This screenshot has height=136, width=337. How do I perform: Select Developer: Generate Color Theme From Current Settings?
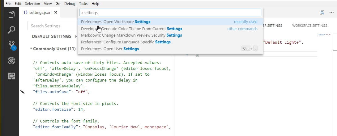(170, 29)
